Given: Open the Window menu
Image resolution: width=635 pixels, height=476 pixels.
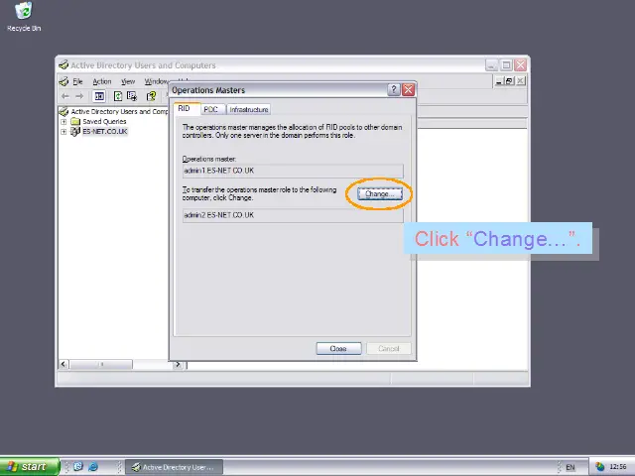Looking at the screenshot, I should tap(156, 81).
